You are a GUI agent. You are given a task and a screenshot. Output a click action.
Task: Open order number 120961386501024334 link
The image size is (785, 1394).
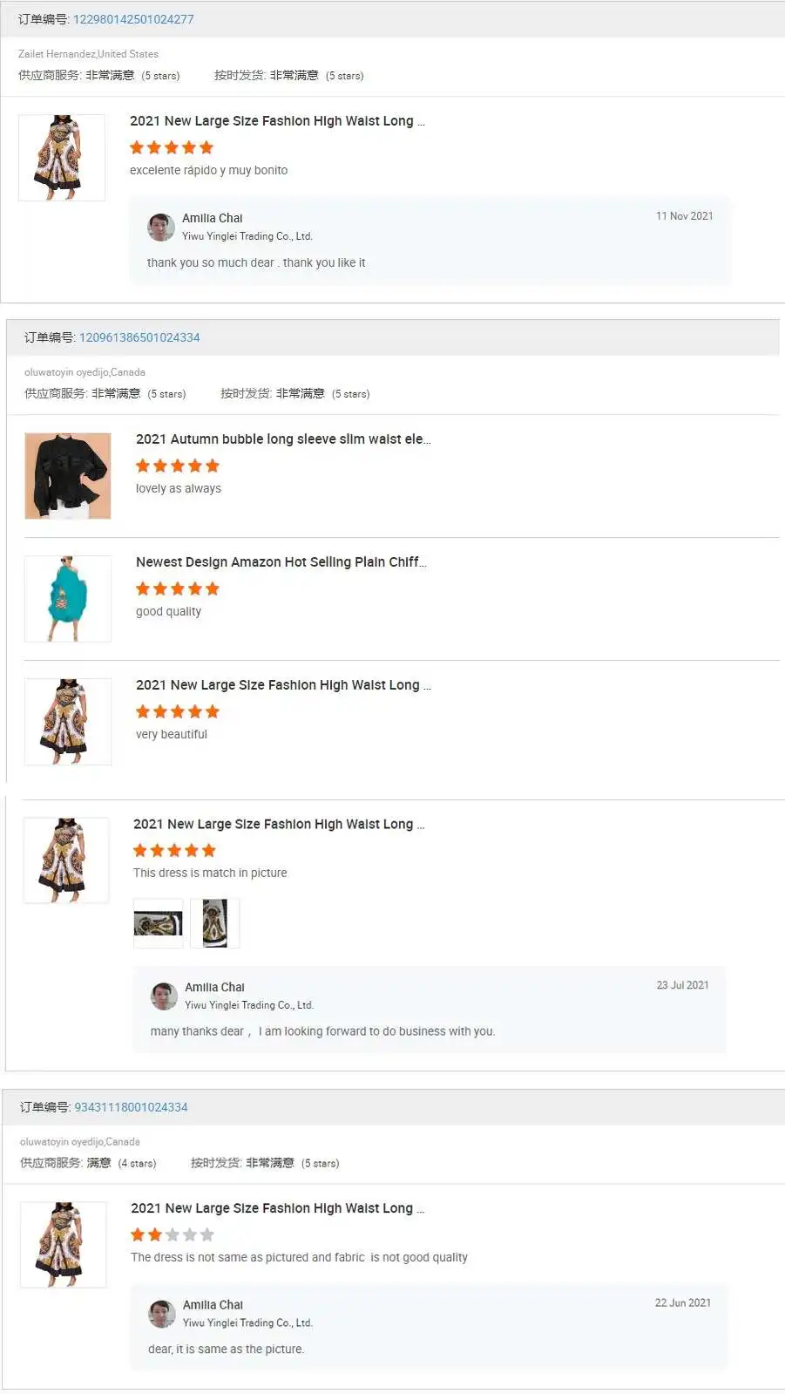click(x=139, y=337)
